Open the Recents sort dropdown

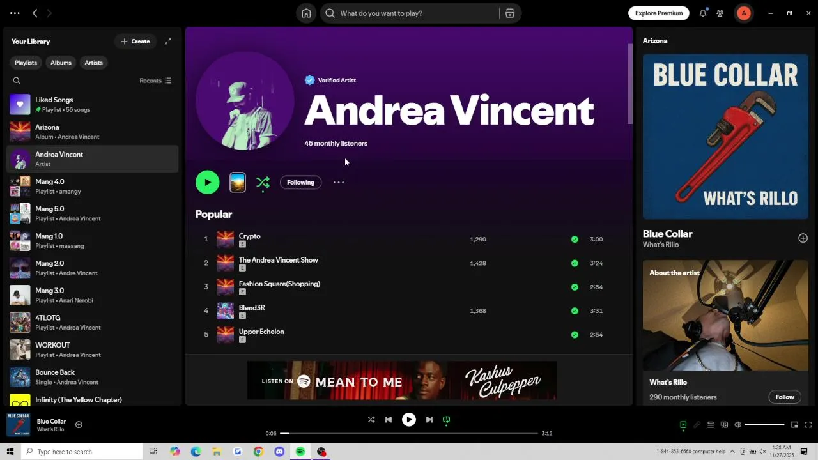point(155,80)
